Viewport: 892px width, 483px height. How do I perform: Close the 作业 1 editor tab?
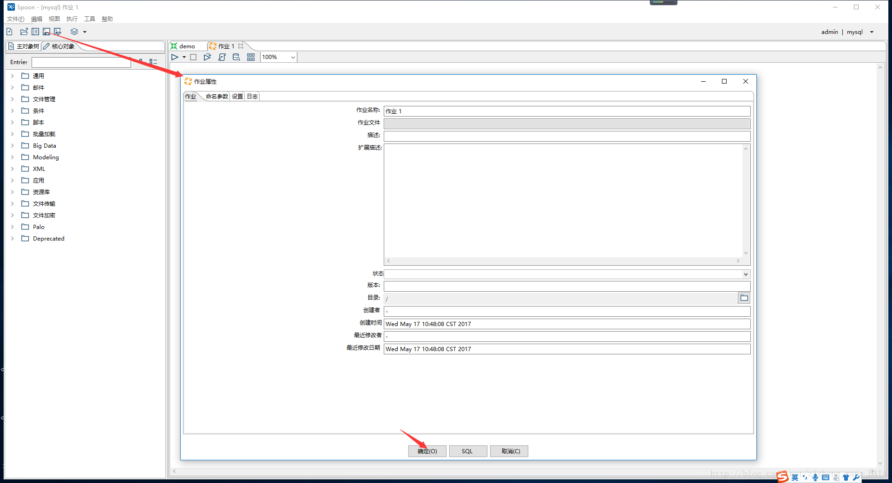coord(241,46)
